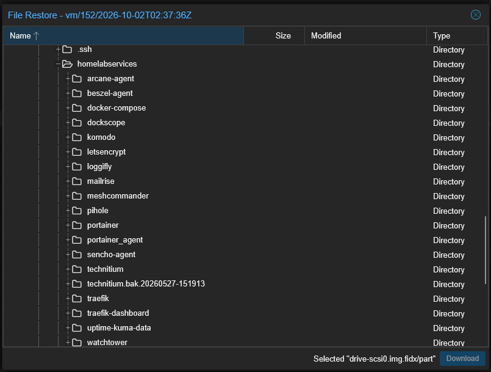The width and height of the screenshot is (491, 372).
Task: Click the docker-compose folder icon
Action: pyautogui.click(x=77, y=108)
